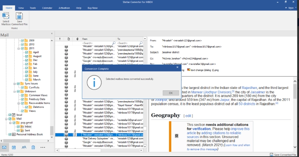Click the Sent folder icon
The image size is (299, 157).
tap(22, 130)
